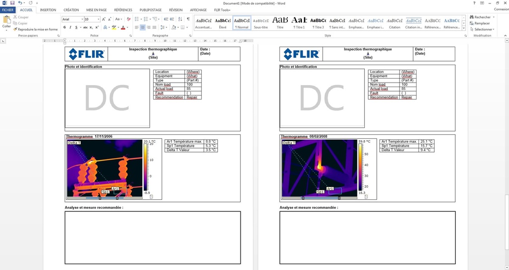Open the Arial font name dropdown
This screenshot has width=509, height=270.
(82, 19)
